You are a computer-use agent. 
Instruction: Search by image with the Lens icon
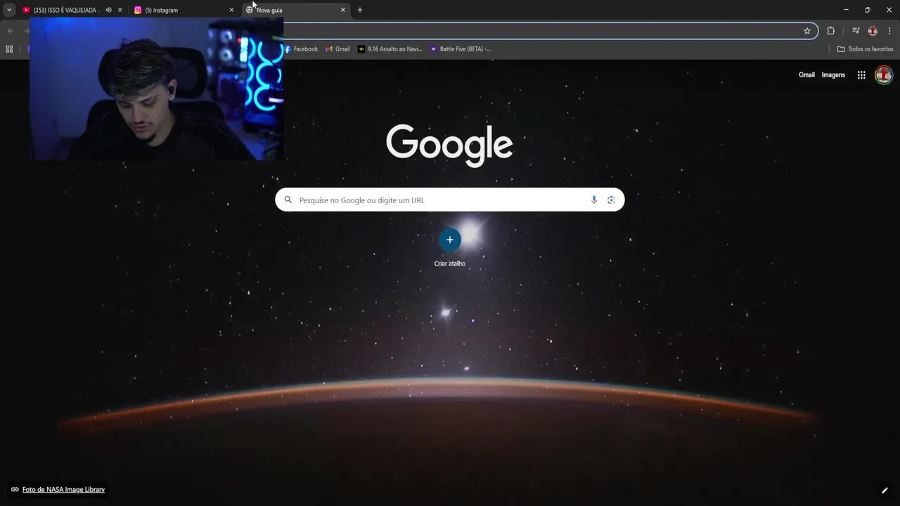611,200
